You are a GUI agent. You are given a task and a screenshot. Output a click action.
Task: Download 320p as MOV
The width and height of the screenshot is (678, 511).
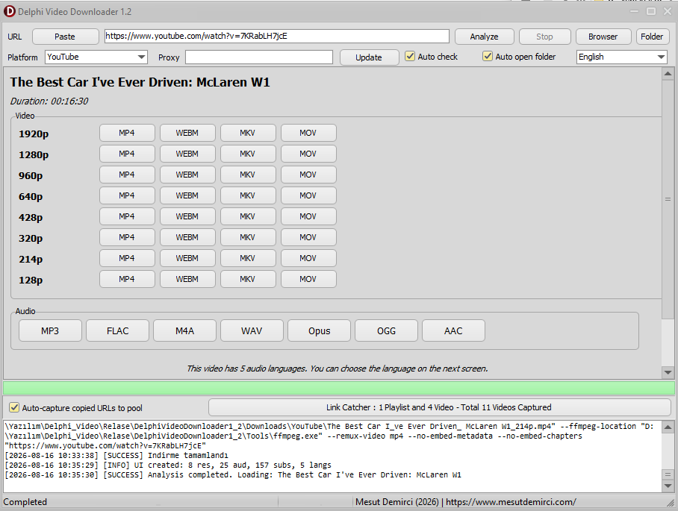pyautogui.click(x=308, y=237)
